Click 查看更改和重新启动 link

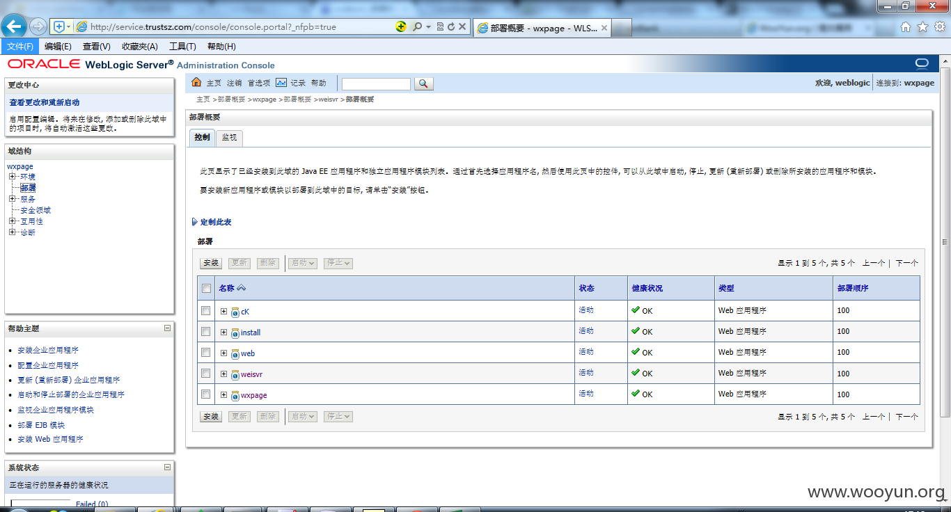tap(45, 102)
